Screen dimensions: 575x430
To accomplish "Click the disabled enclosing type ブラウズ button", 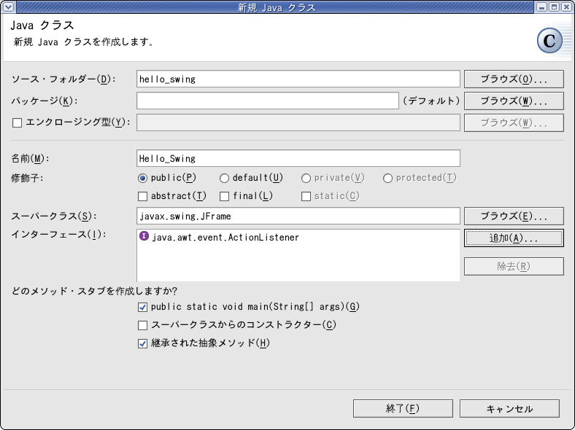I will pyautogui.click(x=514, y=122).
